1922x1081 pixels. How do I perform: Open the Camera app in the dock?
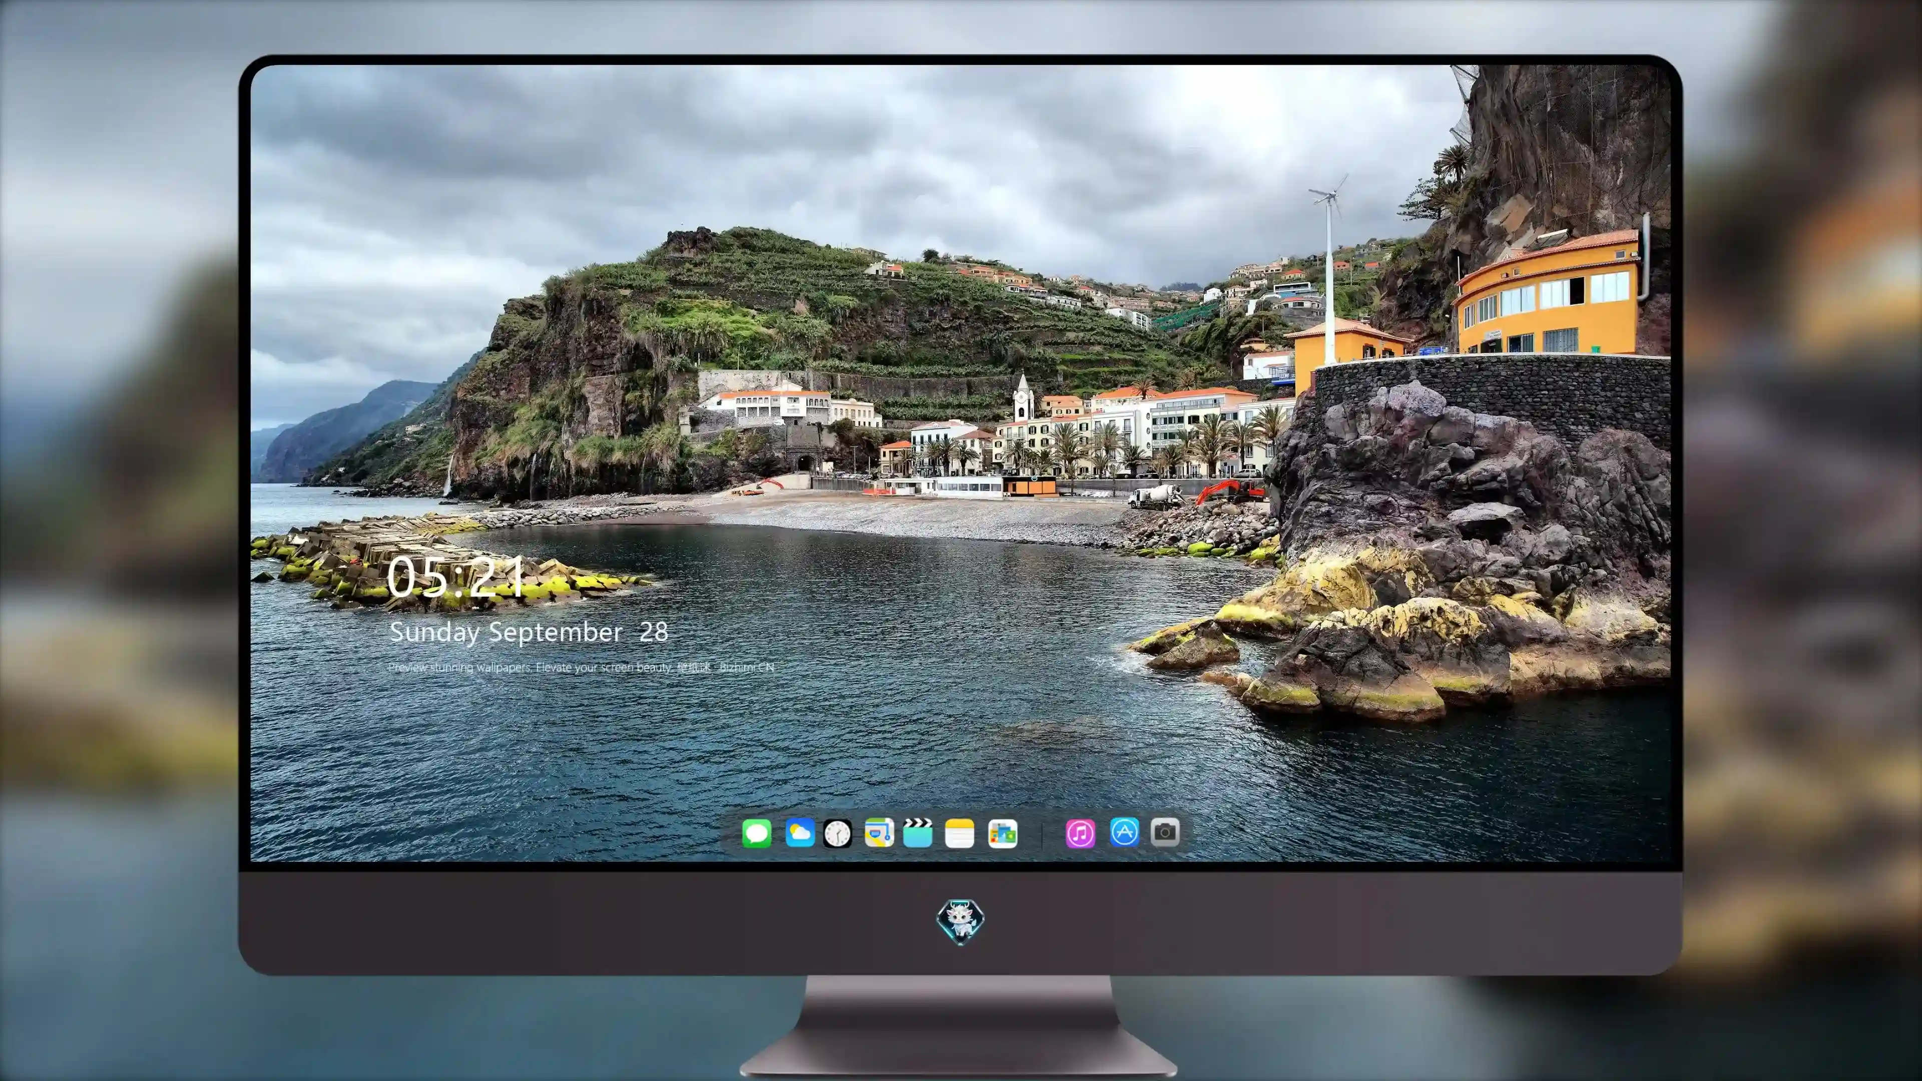coord(1165,832)
